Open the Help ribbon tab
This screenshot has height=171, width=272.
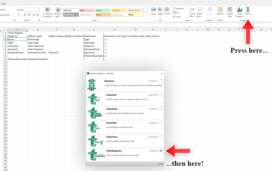point(4,4)
